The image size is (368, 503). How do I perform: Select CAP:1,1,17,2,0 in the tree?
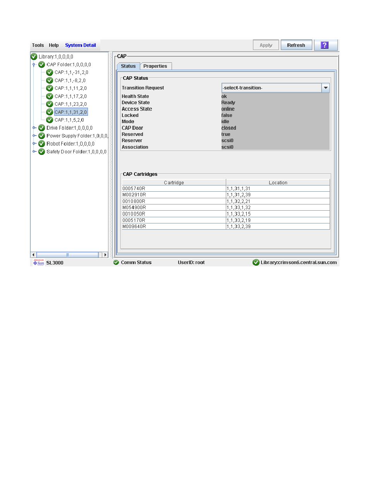coord(71,96)
